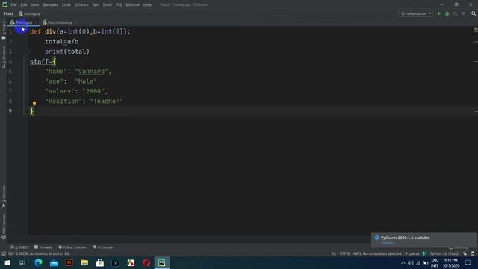This screenshot has width=478, height=269.
Task: Open the Python 3.8 (Test2) interpreter selector
Action: tap(444, 253)
